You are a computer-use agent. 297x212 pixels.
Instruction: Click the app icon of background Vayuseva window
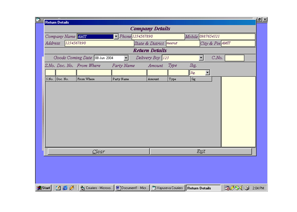tap(38, 19)
